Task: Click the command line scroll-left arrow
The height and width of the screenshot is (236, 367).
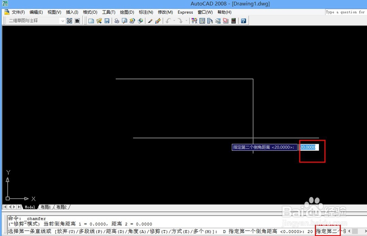Action: point(349,231)
